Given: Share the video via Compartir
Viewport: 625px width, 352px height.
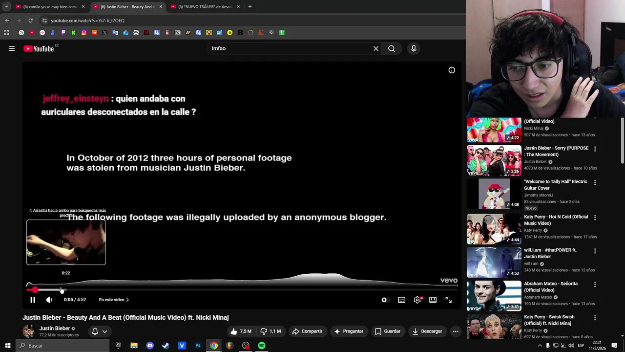Looking at the screenshot, I should [x=307, y=331].
